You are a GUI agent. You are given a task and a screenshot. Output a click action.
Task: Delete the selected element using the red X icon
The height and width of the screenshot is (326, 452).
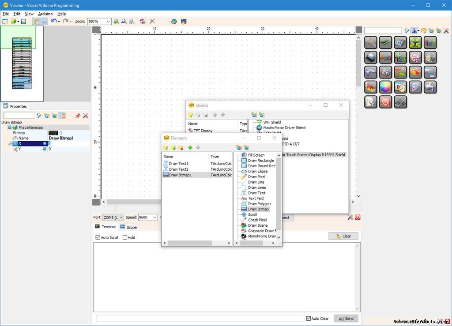click(x=181, y=148)
